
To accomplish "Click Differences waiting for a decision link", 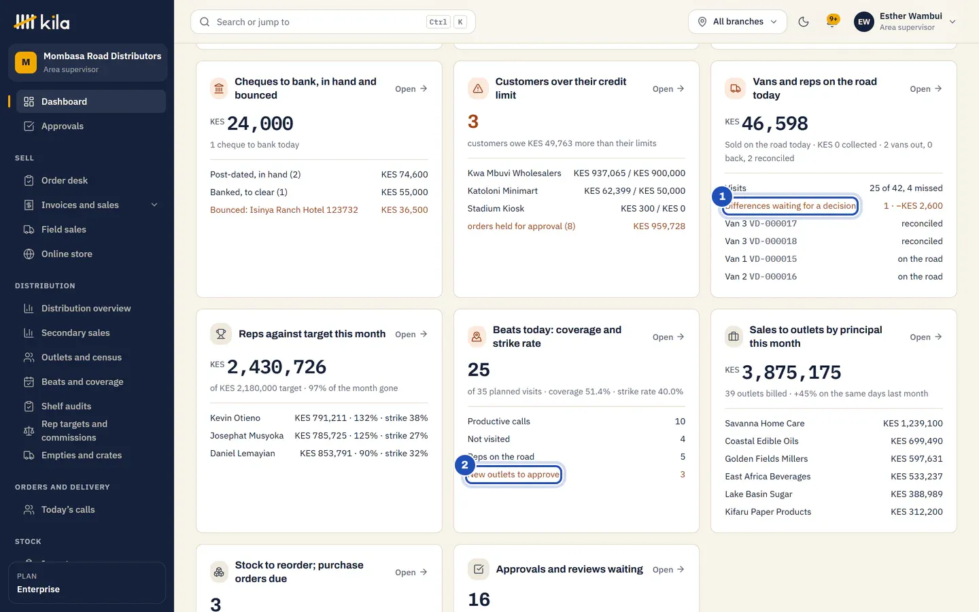I will pos(791,205).
